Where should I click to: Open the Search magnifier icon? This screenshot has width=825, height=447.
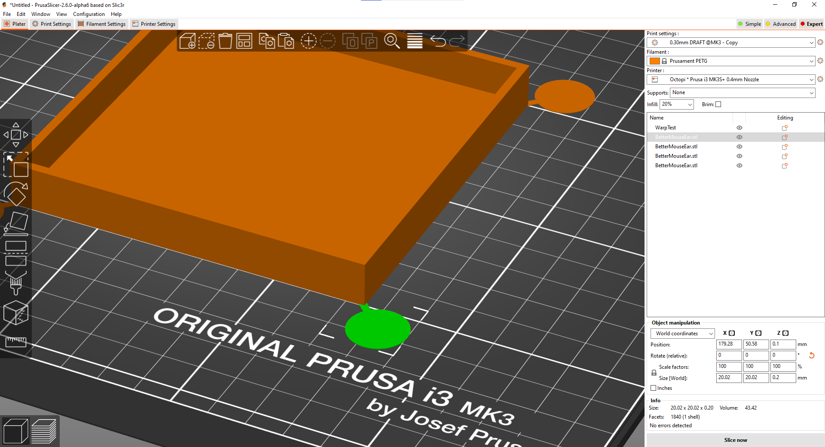pos(392,41)
